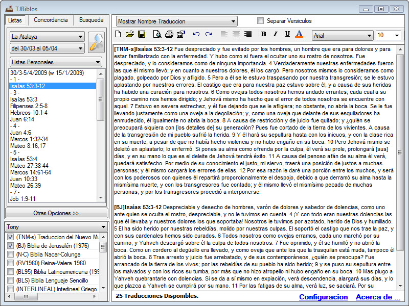
Task: Undo the last action
Action: pyautogui.click(x=196, y=34)
